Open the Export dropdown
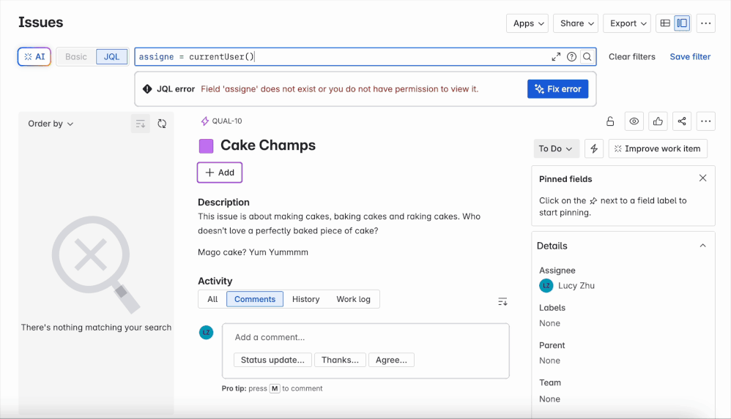Screen dimensions: 731x419 [x=627, y=23]
